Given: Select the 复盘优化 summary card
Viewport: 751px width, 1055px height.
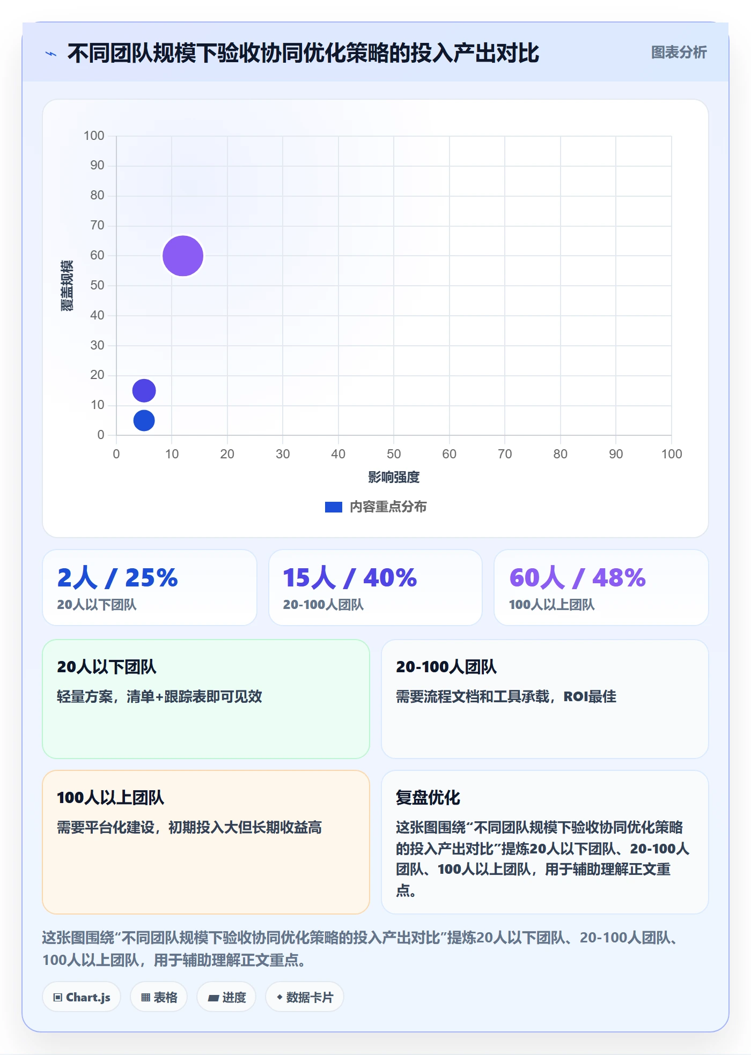Looking at the screenshot, I should tap(545, 842).
